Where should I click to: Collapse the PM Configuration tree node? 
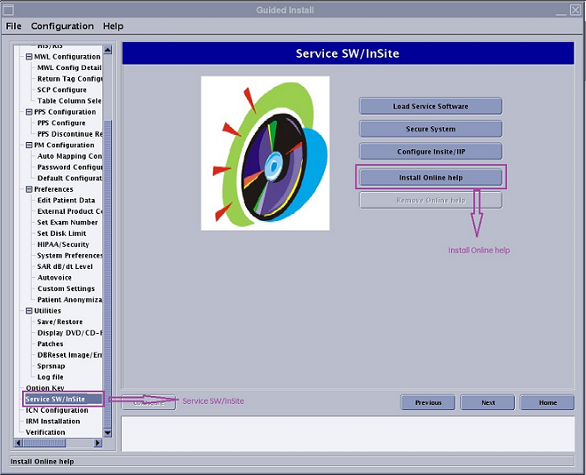pyautogui.click(x=29, y=145)
